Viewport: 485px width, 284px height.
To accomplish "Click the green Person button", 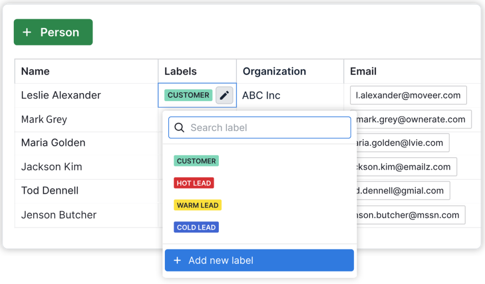I will tap(53, 32).
